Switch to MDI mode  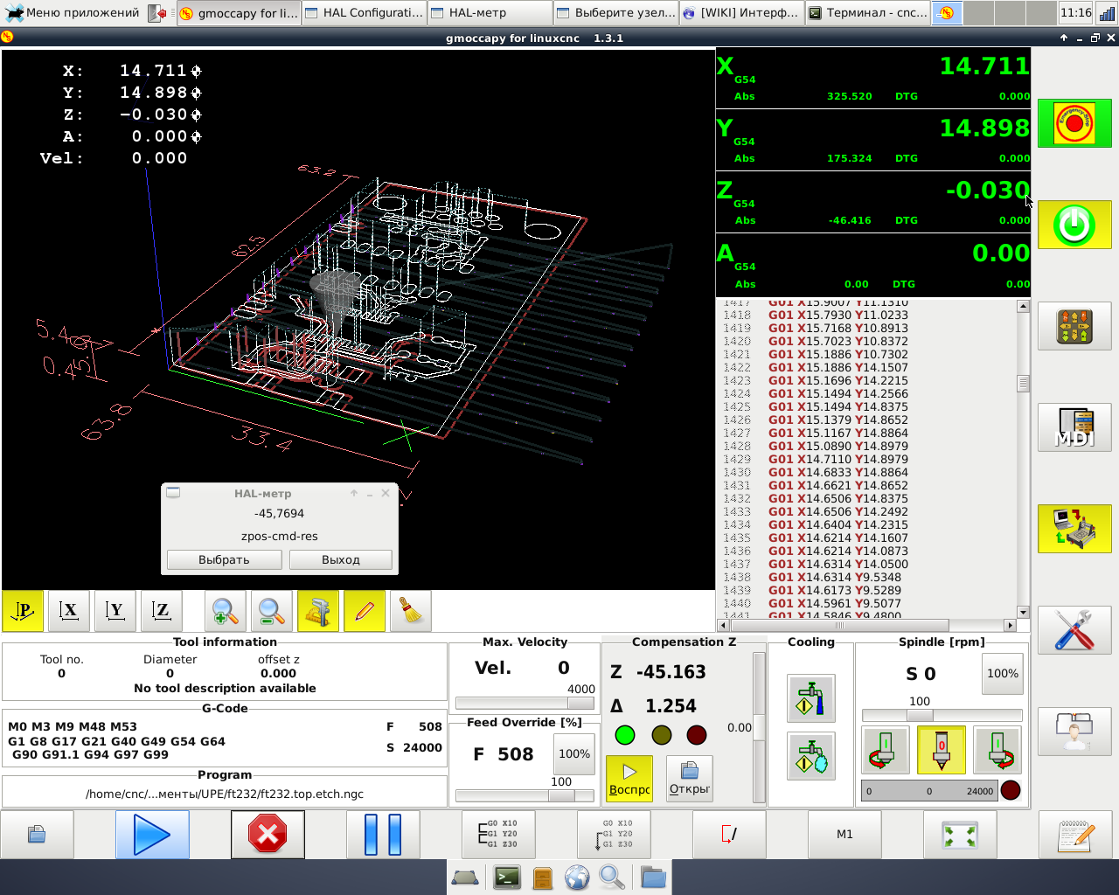[x=1074, y=427]
